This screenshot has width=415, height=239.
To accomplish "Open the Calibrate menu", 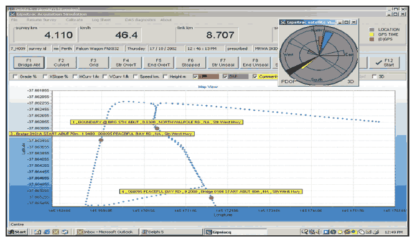I will point(74,20).
